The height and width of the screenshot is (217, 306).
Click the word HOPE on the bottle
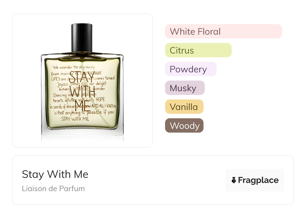click(x=100, y=99)
